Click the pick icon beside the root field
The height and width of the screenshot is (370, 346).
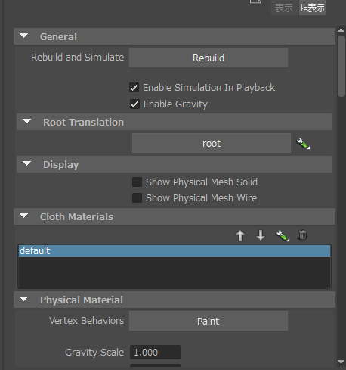coord(303,144)
